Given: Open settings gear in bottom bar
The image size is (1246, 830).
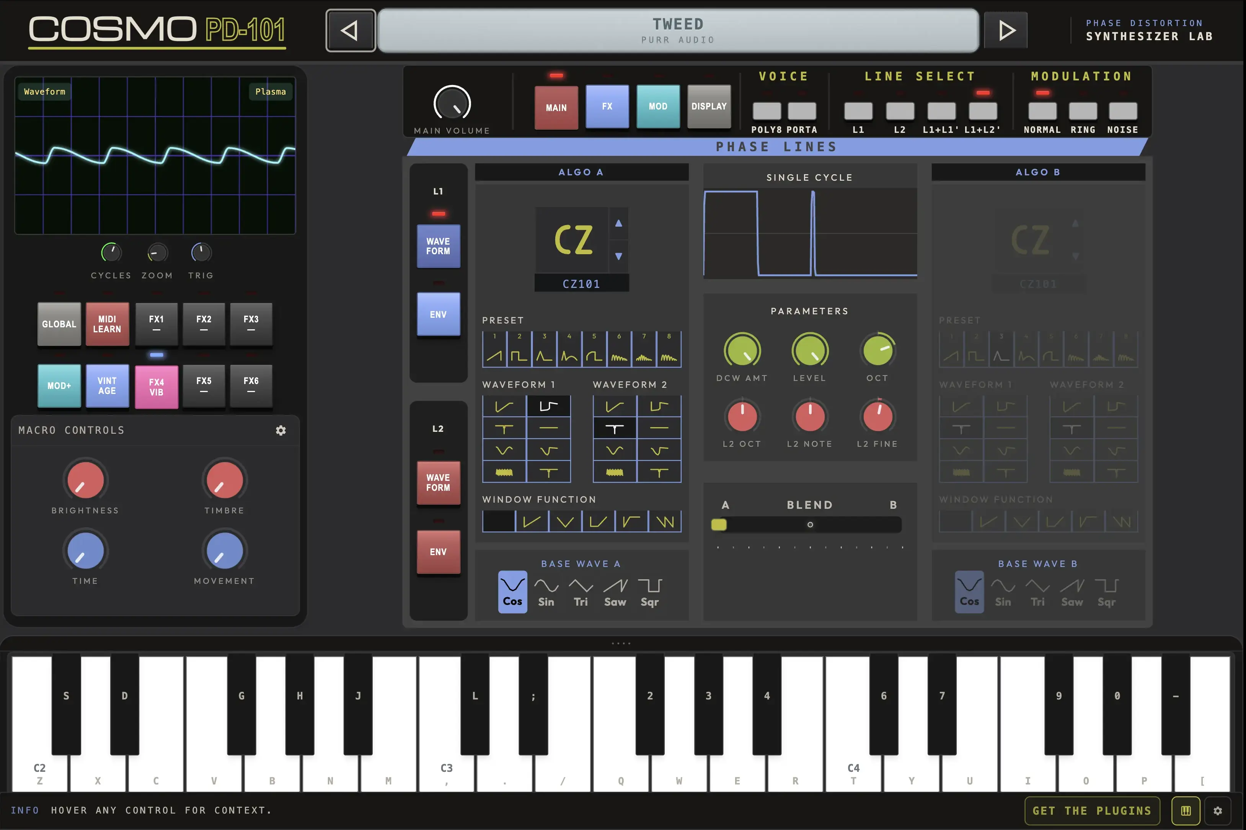Looking at the screenshot, I should [x=1217, y=810].
